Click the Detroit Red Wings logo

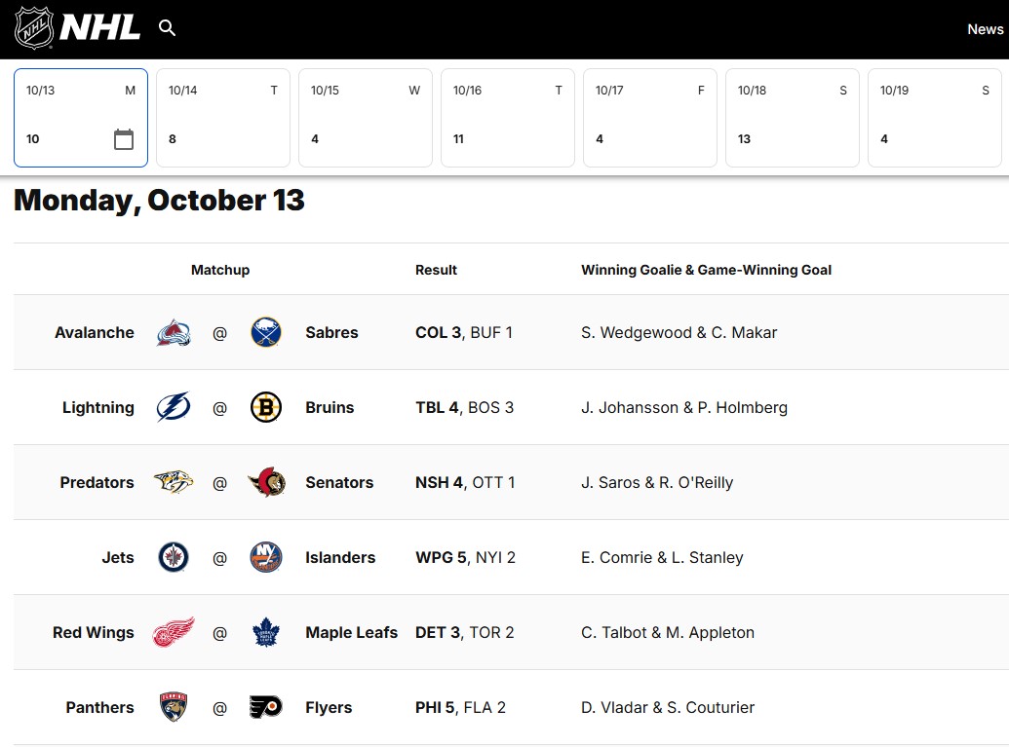click(173, 631)
